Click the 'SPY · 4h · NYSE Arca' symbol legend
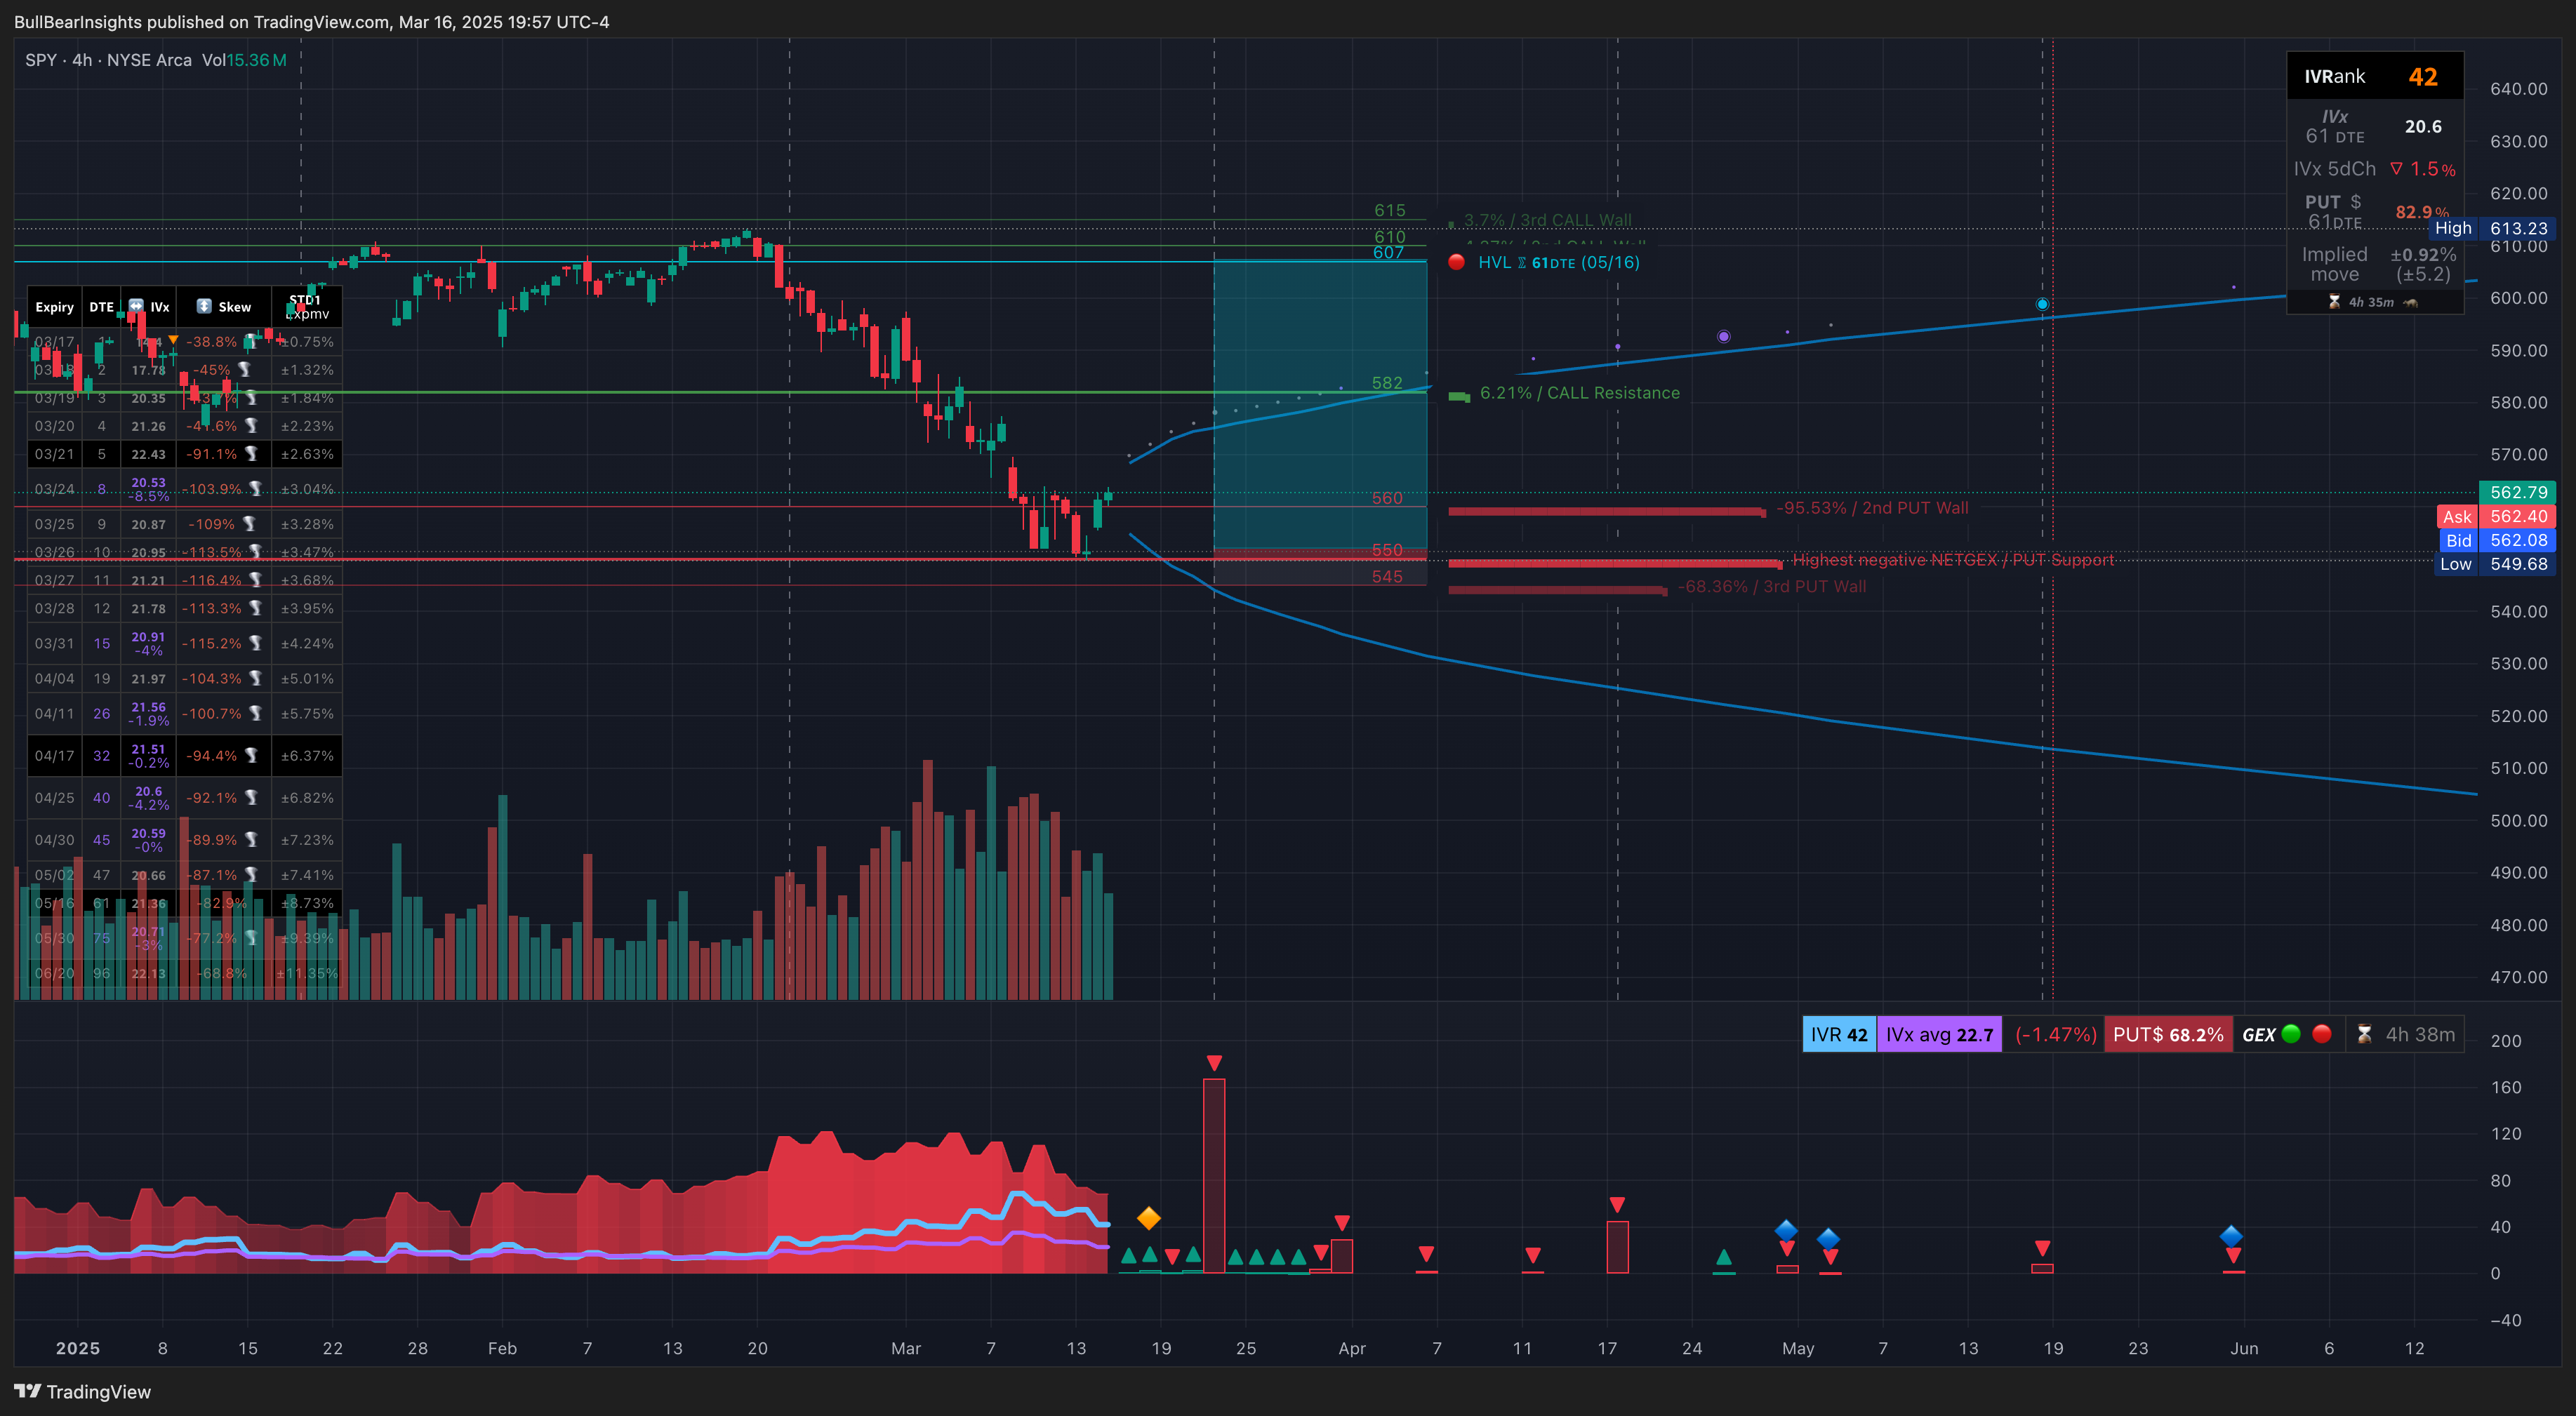The width and height of the screenshot is (2576, 1416). [108, 60]
